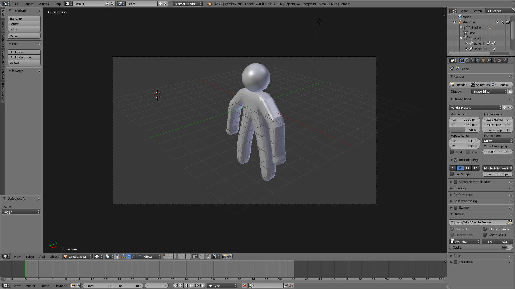Jump to the last frame of timeline
515x289 pixels.
(202, 286)
